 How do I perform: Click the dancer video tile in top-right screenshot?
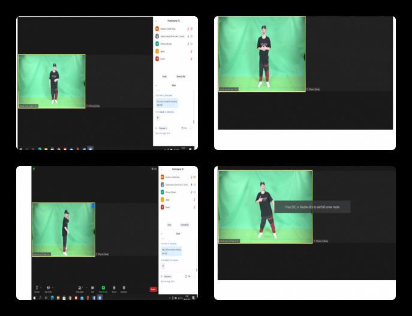pos(262,54)
